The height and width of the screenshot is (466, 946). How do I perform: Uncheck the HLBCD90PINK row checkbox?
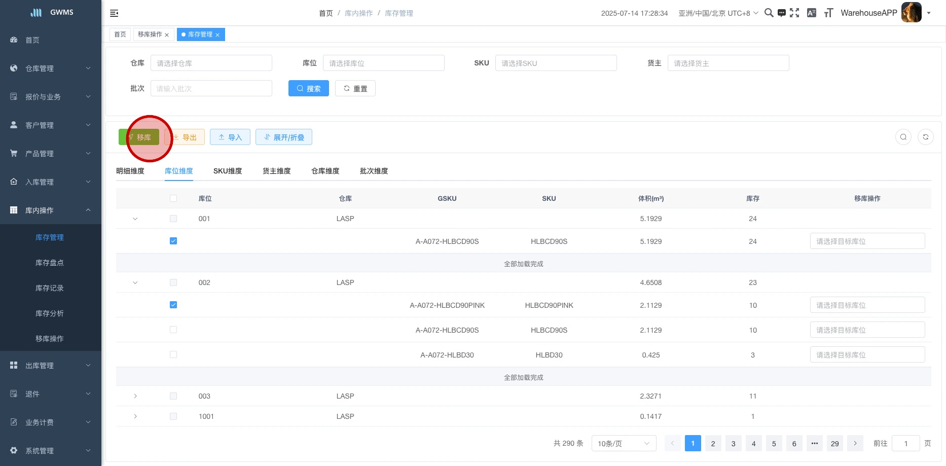tap(173, 305)
